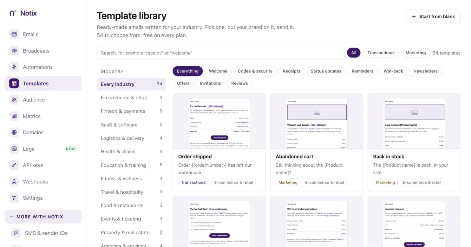Open the three weeks review template preview
Image resolution: width=471 pixels, height=247 pixels.
coord(219,222)
